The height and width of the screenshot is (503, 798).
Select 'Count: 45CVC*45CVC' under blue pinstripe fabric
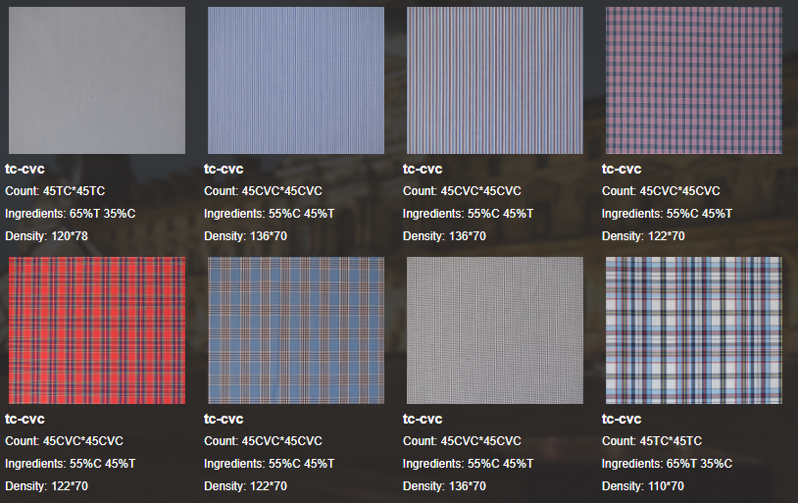click(263, 191)
